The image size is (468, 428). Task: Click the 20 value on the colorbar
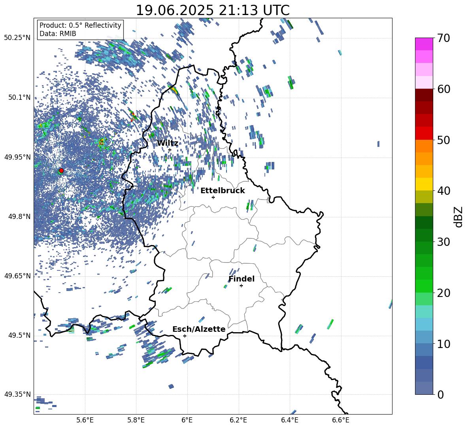443,293
